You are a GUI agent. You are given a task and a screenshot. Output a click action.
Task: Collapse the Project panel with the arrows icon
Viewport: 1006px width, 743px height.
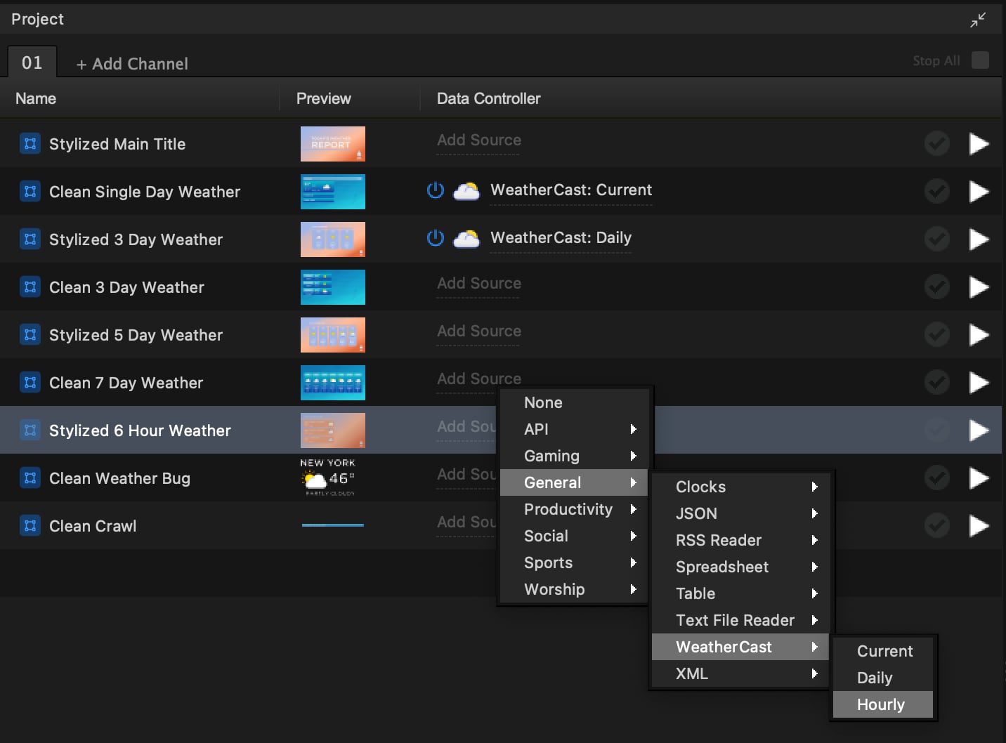(978, 20)
